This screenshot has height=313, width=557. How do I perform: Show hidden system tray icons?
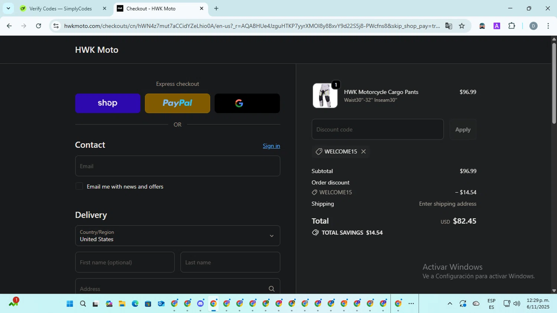tap(450, 304)
